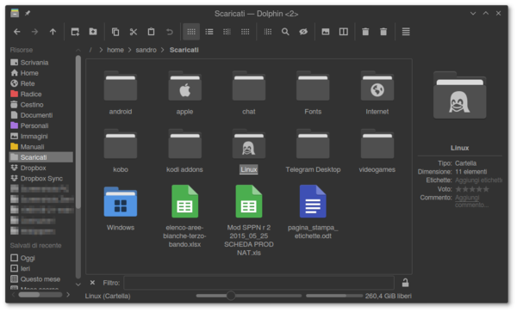Click the pin icon in title bar
The height and width of the screenshot is (312, 517).
point(28,13)
